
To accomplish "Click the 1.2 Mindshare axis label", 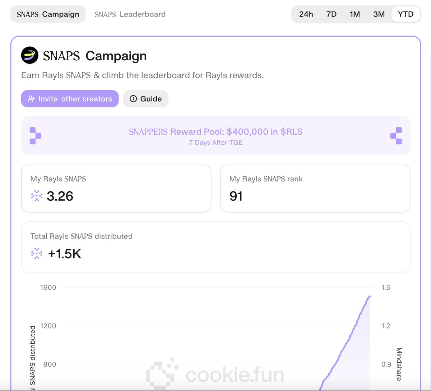I will [x=386, y=326].
